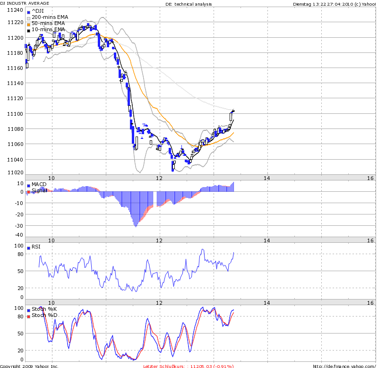Click the 11240 price axis label
This screenshot has height=368, width=378.
point(15,10)
